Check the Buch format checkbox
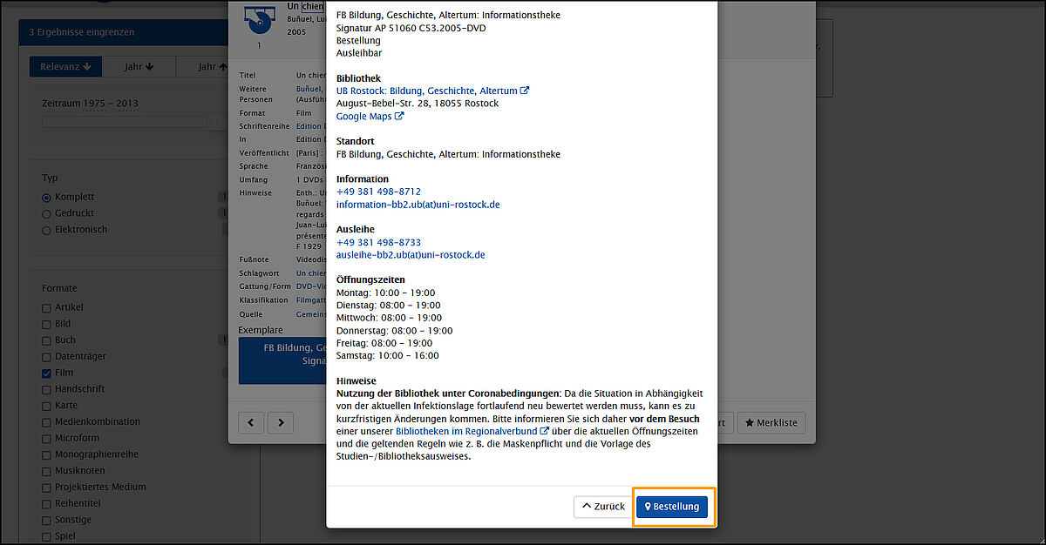The height and width of the screenshot is (545, 1046). (47, 340)
